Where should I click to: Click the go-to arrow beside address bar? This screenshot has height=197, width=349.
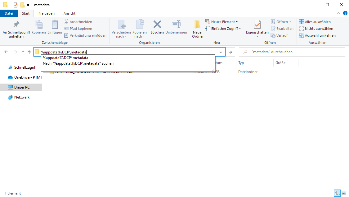pyautogui.click(x=230, y=52)
